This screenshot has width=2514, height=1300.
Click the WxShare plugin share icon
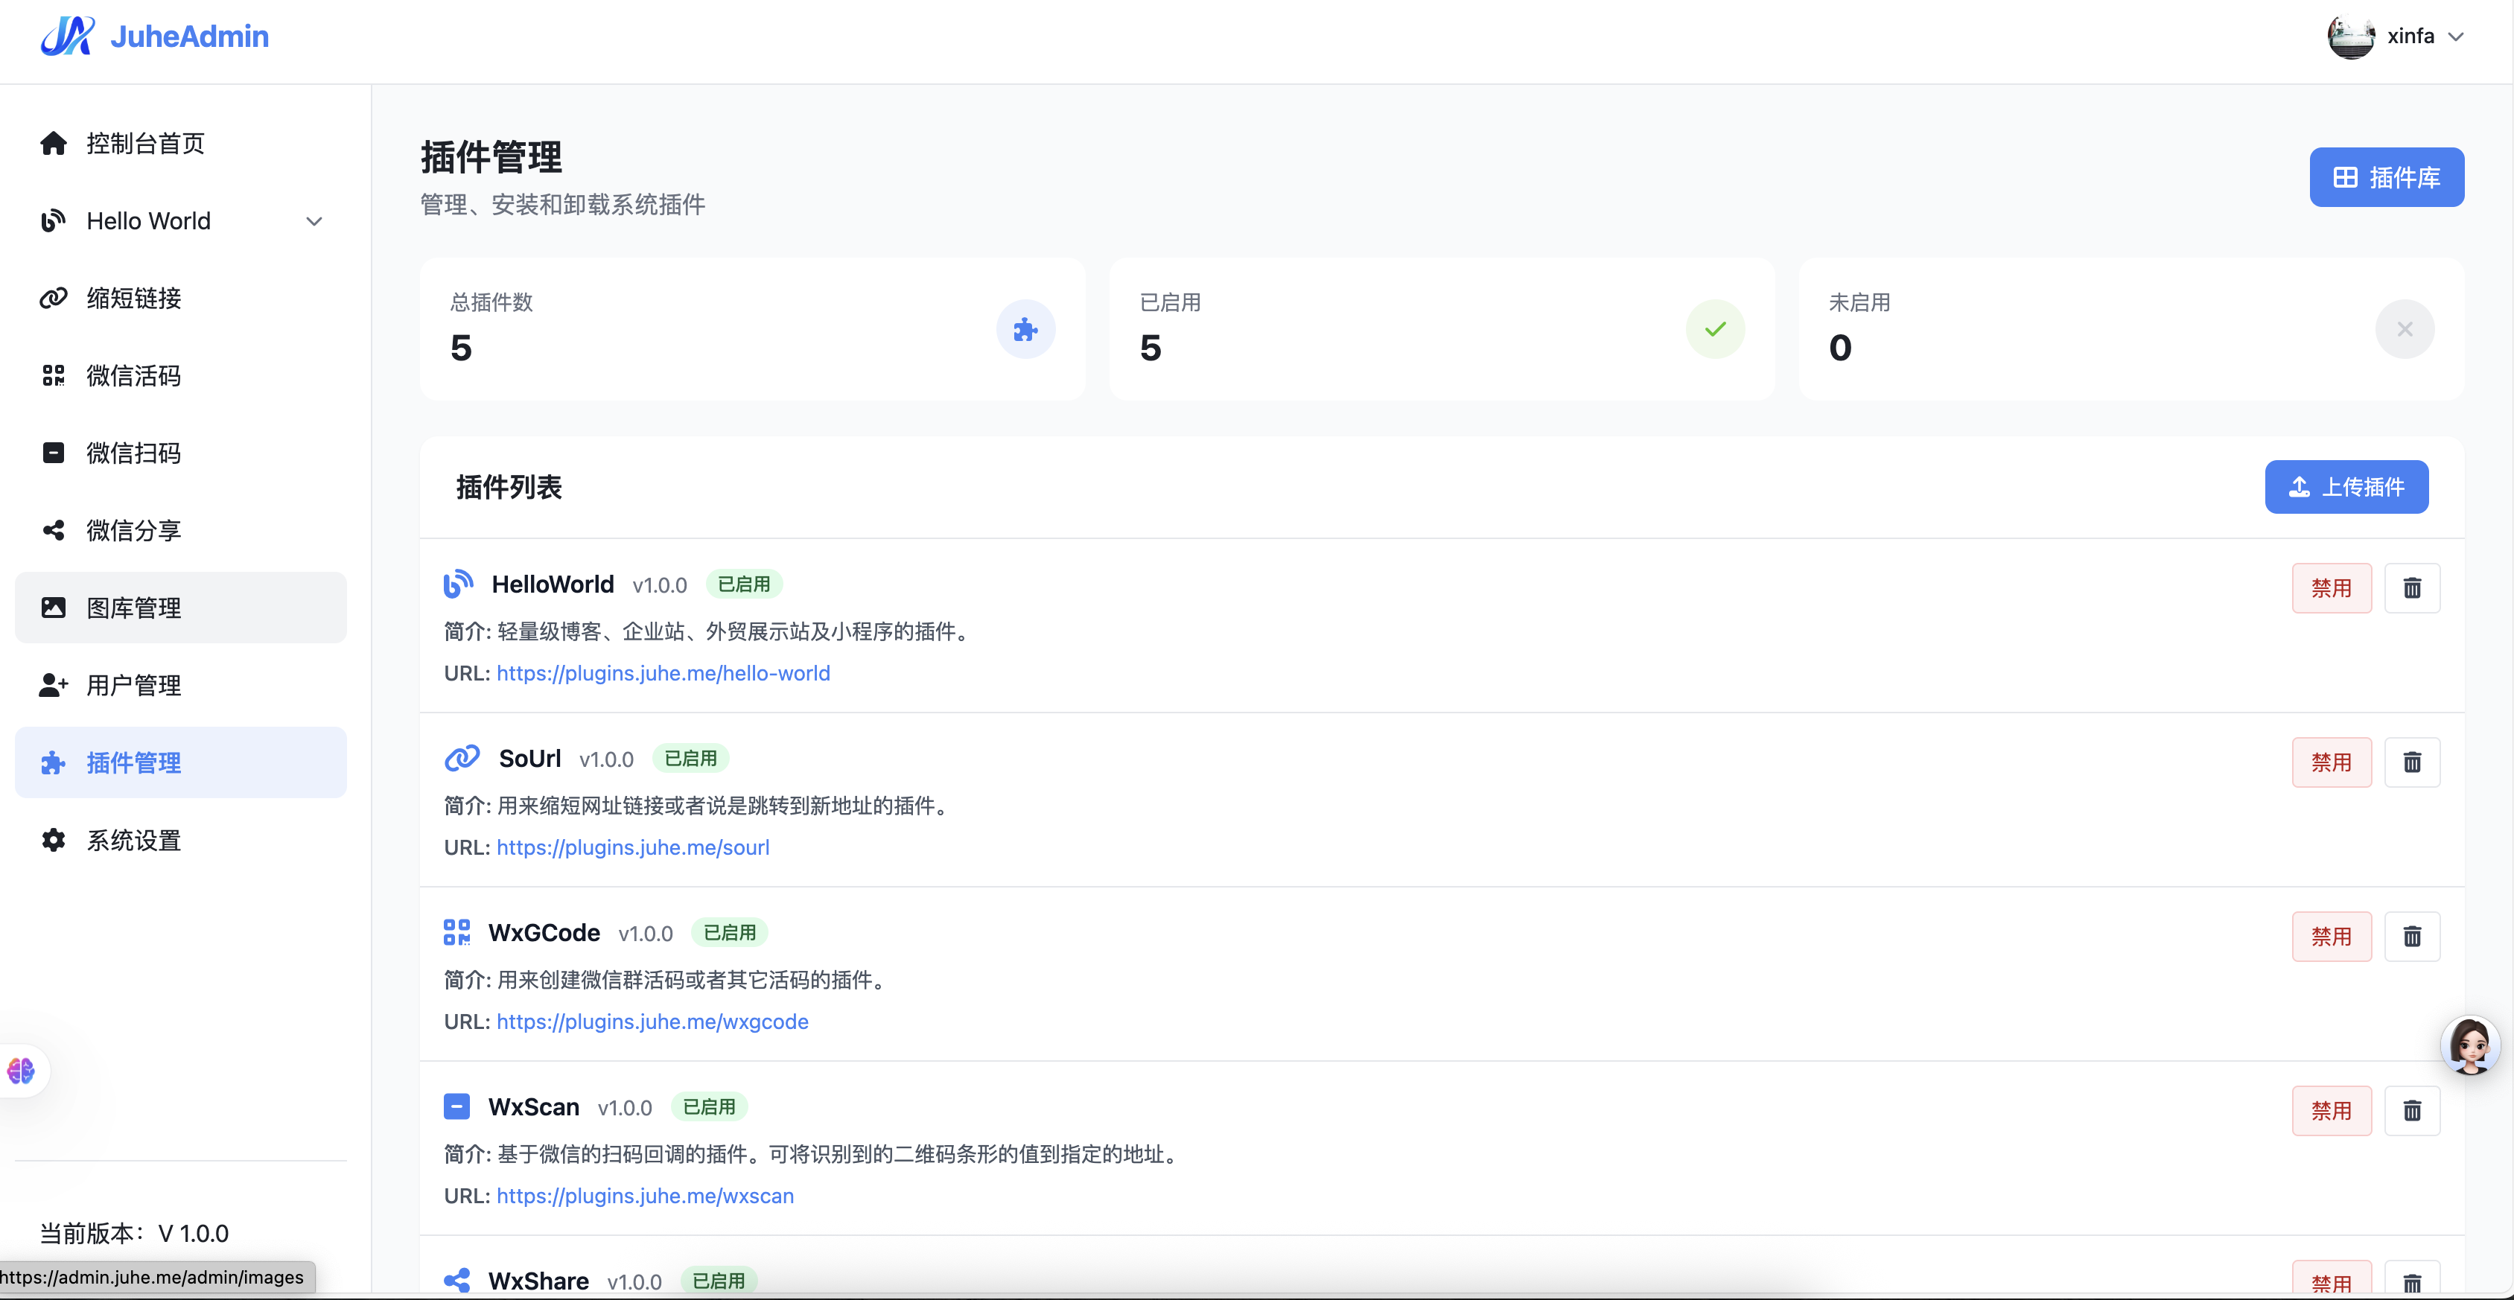456,1281
